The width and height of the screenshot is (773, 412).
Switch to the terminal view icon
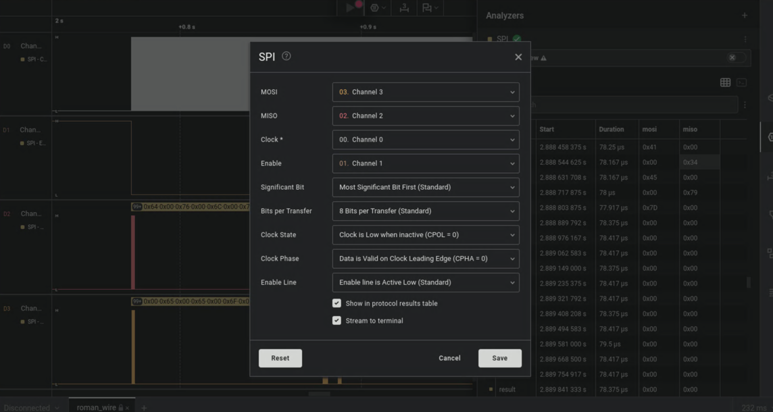tap(741, 82)
